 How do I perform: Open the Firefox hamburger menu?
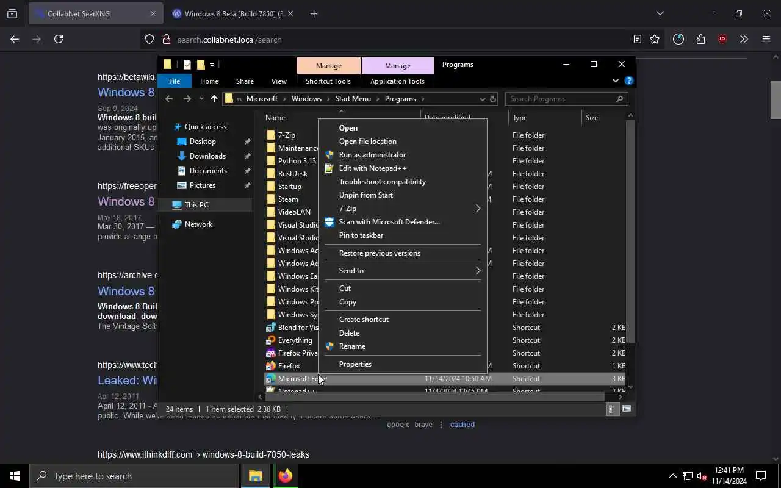pos(766,39)
